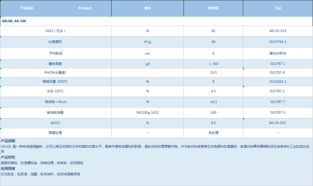This screenshot has height=186, width=313.
Task: Select the 提高抗擦性，抗漆膜粘连 features line
Action: 42,163
